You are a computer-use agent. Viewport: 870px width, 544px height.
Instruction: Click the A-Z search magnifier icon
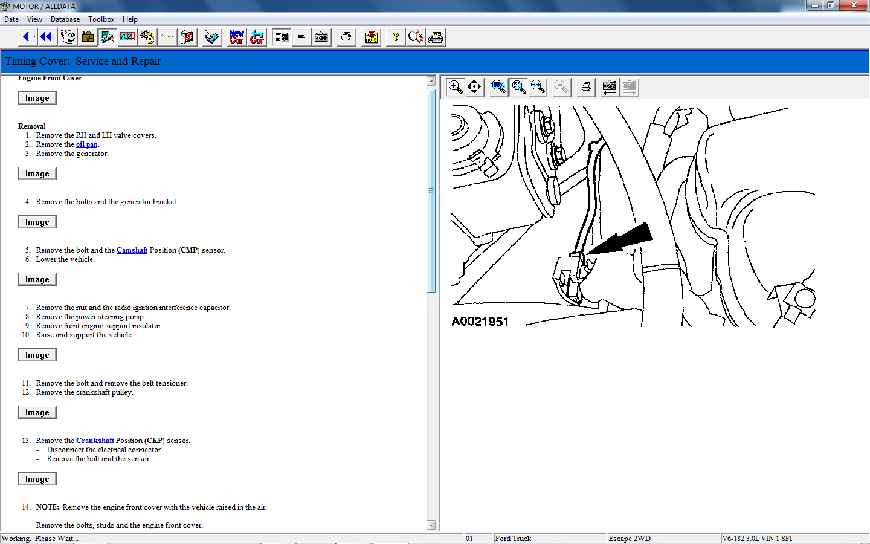click(416, 37)
